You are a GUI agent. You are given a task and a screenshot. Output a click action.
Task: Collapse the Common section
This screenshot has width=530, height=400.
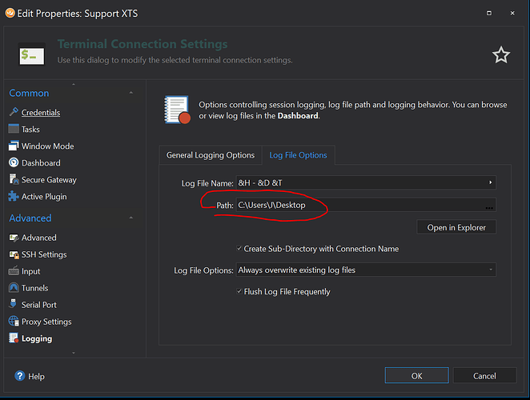coord(130,94)
